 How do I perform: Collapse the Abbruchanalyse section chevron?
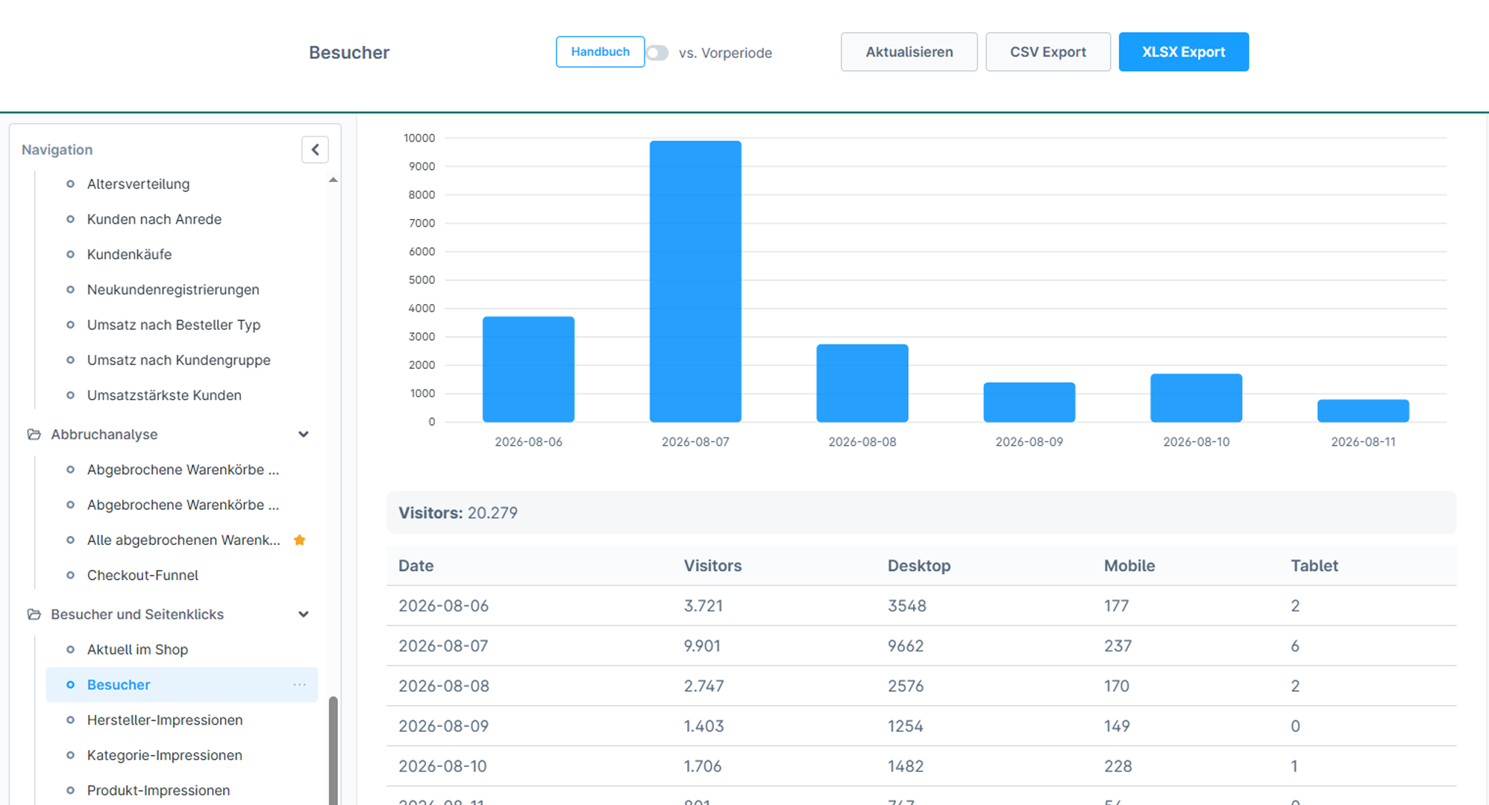(x=304, y=434)
